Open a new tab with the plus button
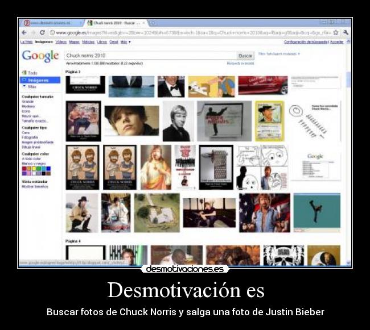The image size is (370, 330). coord(153,23)
